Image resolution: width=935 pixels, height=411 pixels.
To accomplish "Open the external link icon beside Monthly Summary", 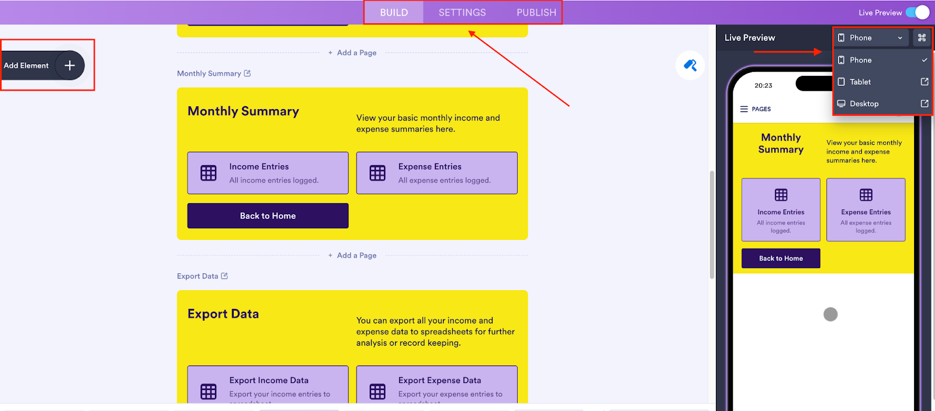I will point(247,74).
